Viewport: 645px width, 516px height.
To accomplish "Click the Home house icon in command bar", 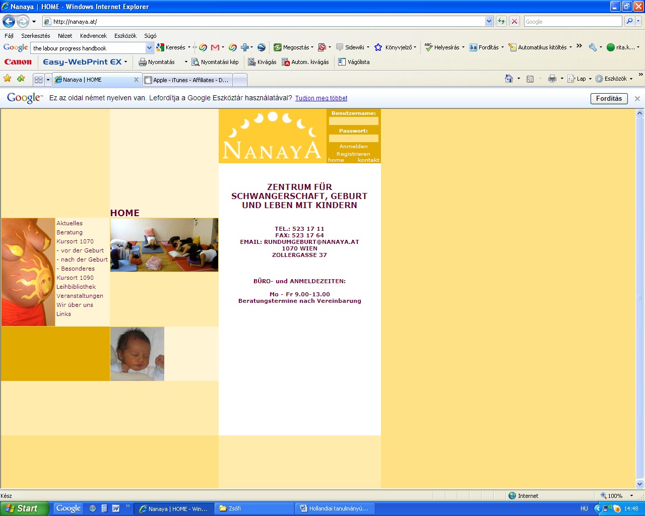I will (509, 79).
